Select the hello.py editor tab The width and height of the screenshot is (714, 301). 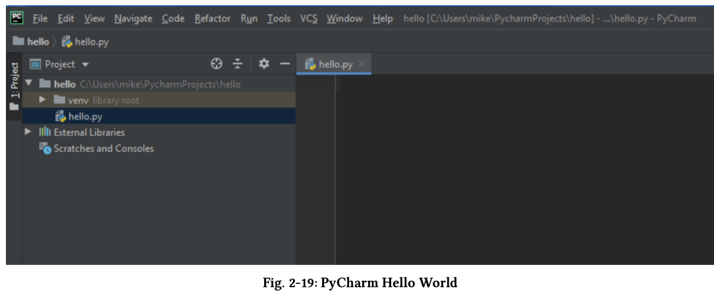point(333,64)
